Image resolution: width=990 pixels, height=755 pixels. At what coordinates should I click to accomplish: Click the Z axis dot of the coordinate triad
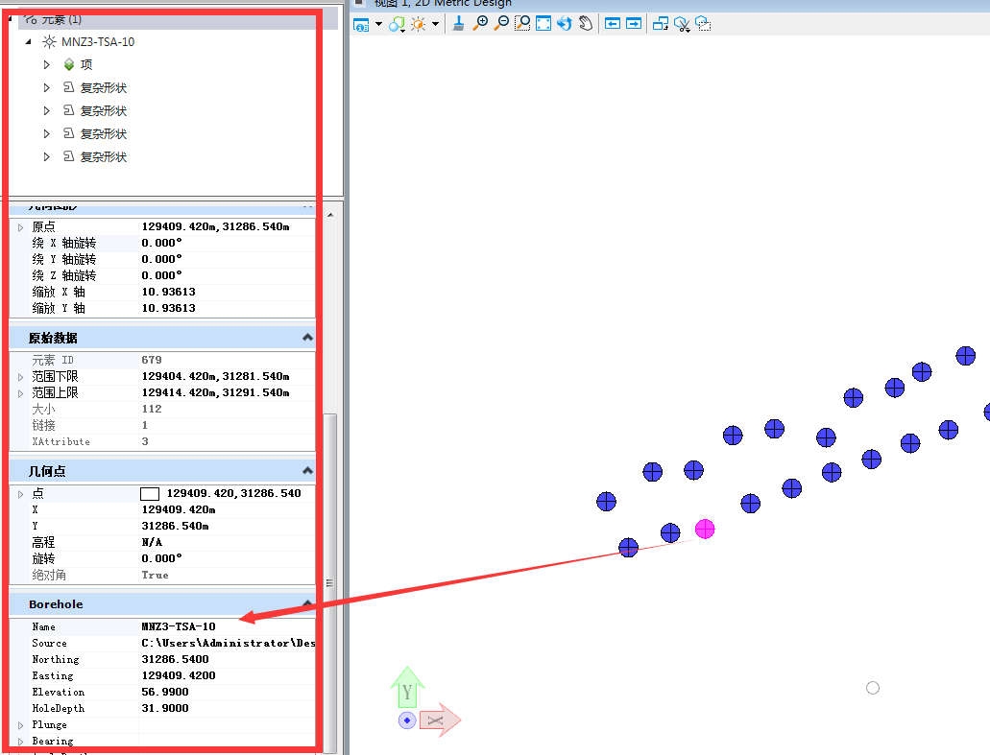407,720
